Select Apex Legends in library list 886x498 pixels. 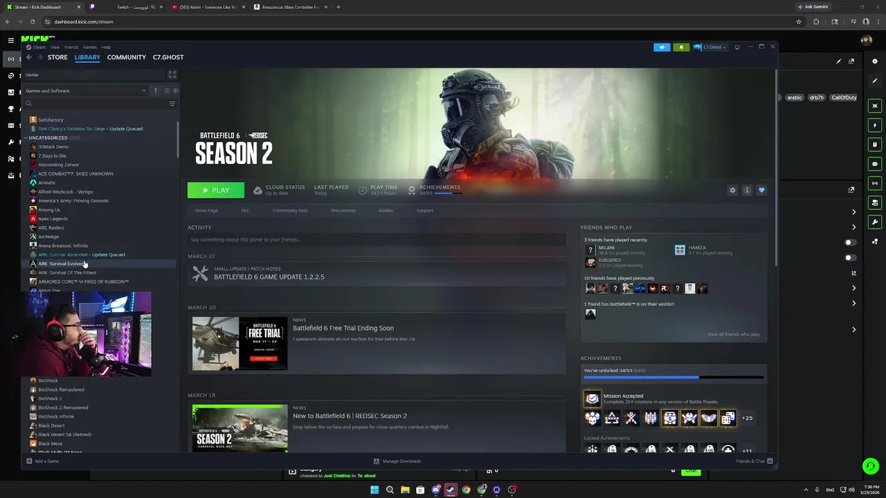click(x=53, y=219)
